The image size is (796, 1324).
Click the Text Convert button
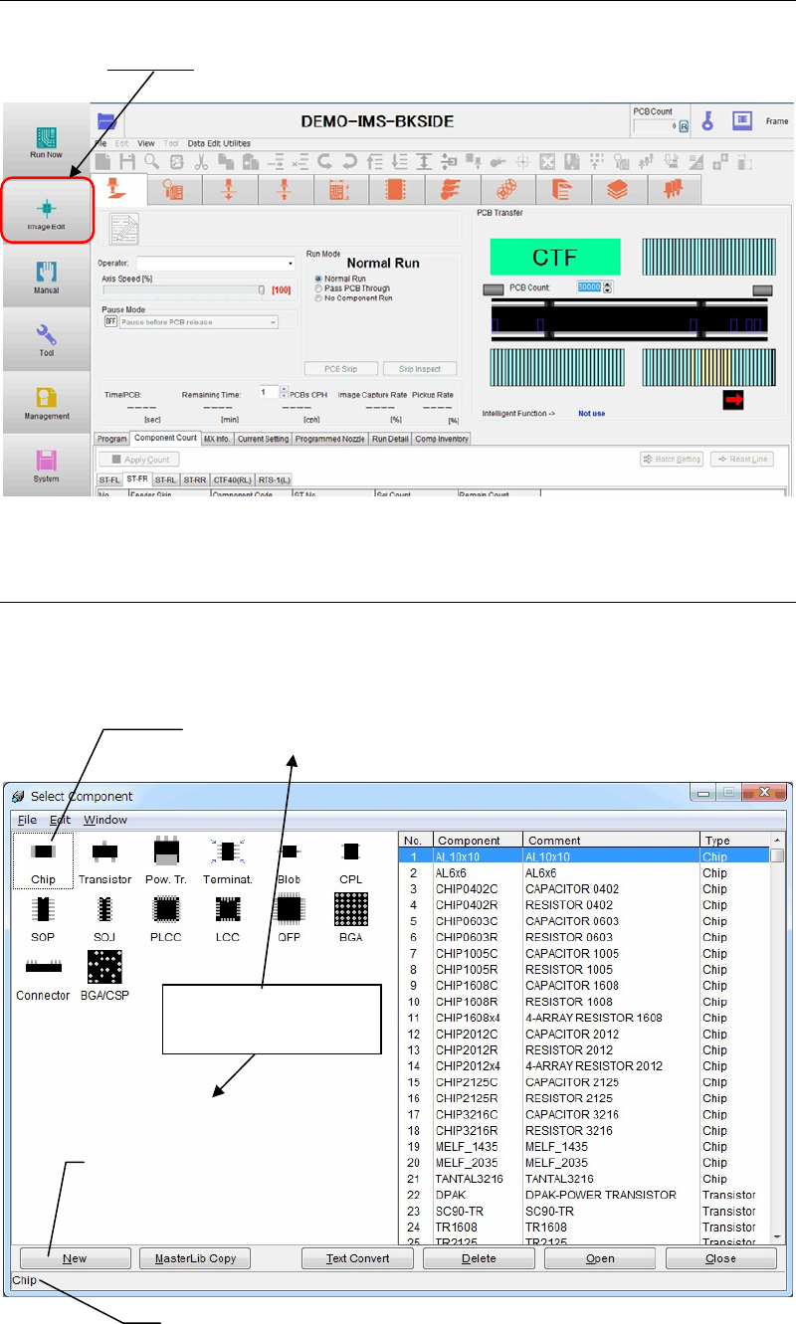[x=358, y=1258]
